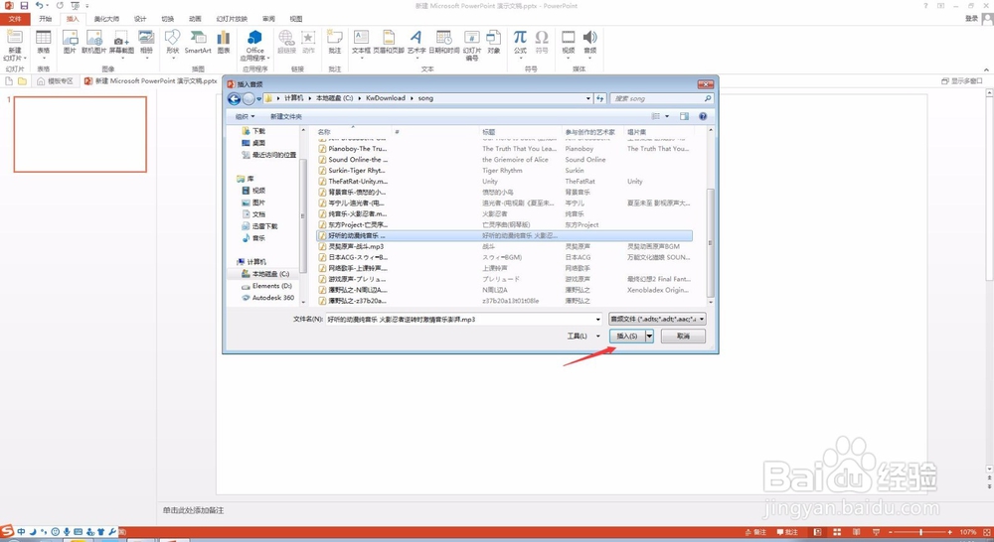
Task: Select slide 1 thumbnail
Action: coord(80,134)
